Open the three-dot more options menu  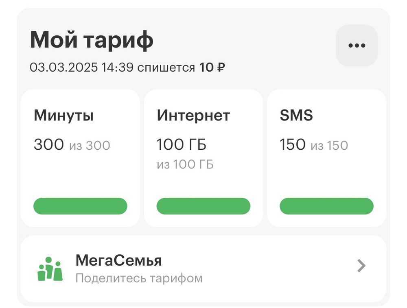coord(357,45)
